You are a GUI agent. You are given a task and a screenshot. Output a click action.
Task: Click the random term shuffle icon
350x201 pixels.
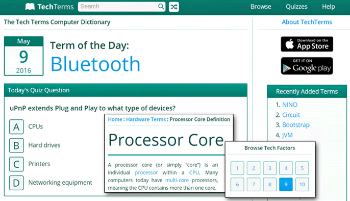[173, 7]
